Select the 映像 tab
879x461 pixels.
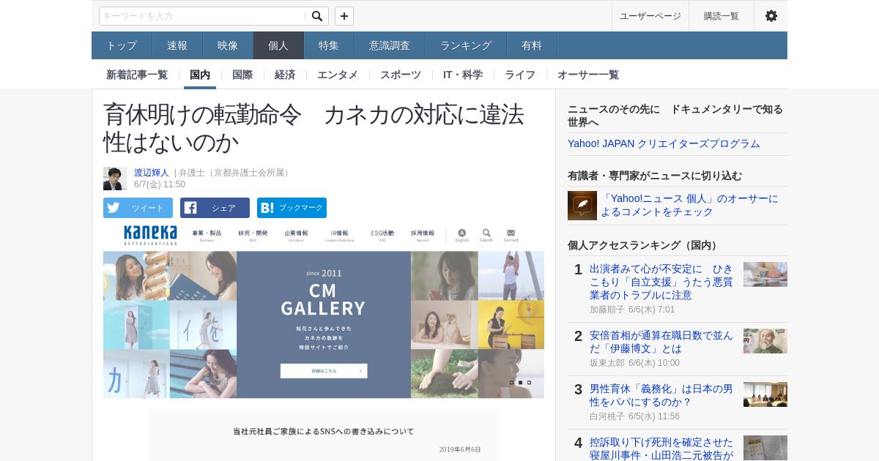tap(228, 45)
